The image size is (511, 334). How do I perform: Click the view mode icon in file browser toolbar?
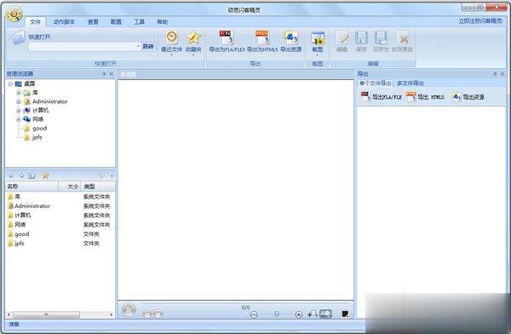(102, 176)
